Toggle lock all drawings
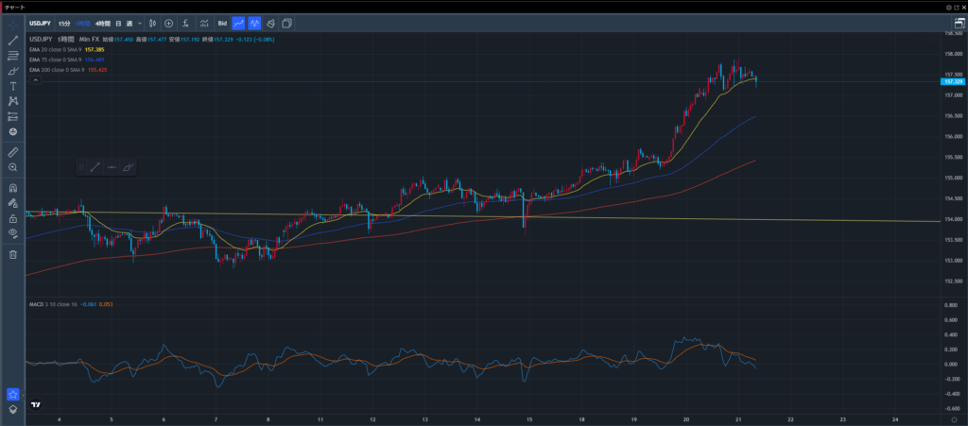Viewport: 968px width, 426px height. [x=13, y=217]
